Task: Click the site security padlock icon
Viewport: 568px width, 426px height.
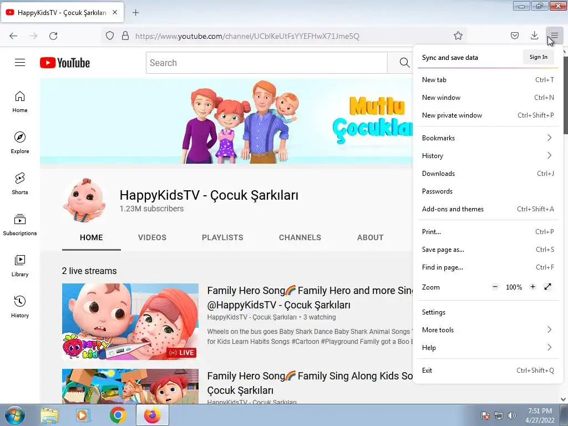Action: [x=125, y=36]
